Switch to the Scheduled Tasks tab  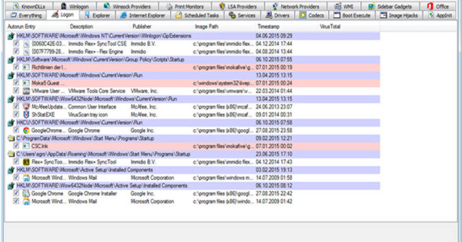(197, 15)
